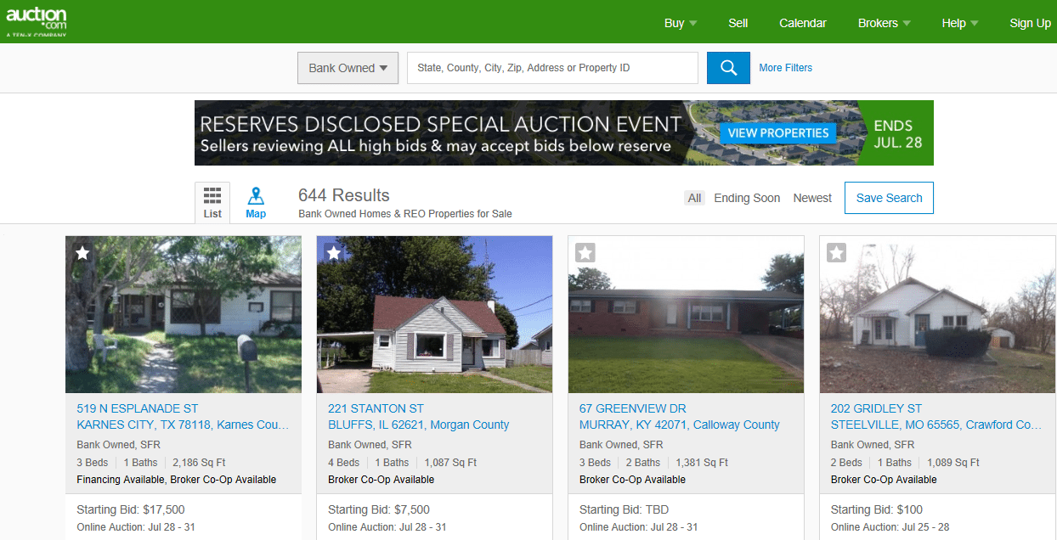Open the 221 Stanton St house photo
Screen dimensions: 1057x540
click(434, 314)
